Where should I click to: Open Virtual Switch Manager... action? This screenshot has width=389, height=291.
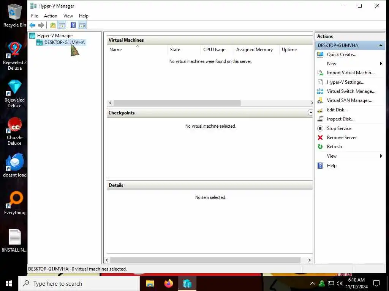pyautogui.click(x=351, y=91)
